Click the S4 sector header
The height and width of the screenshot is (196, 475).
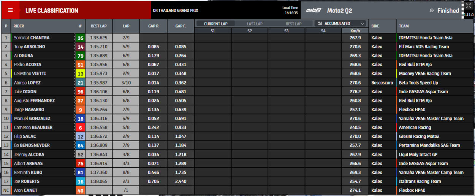click(323, 31)
